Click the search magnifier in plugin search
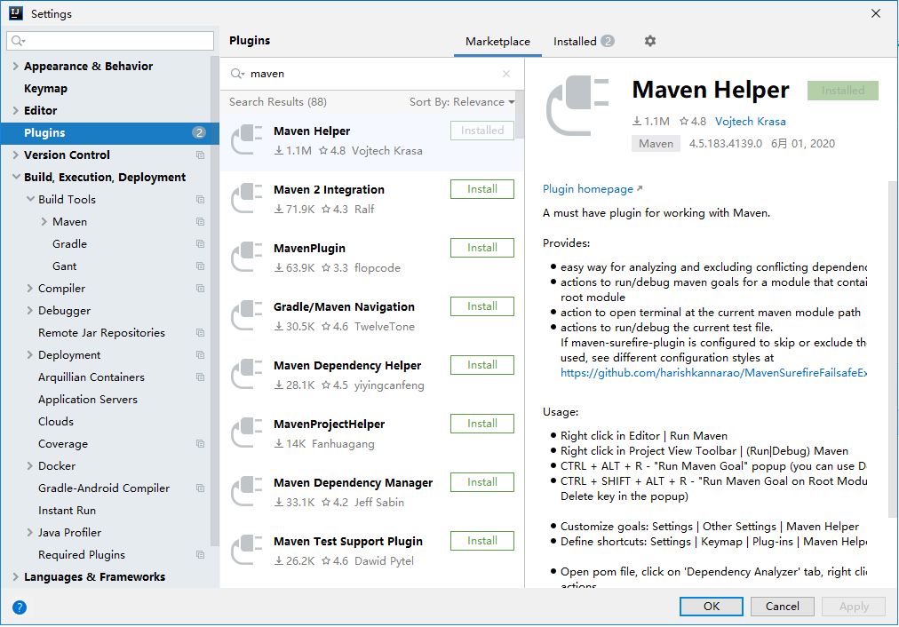The image size is (899, 627). pos(237,74)
